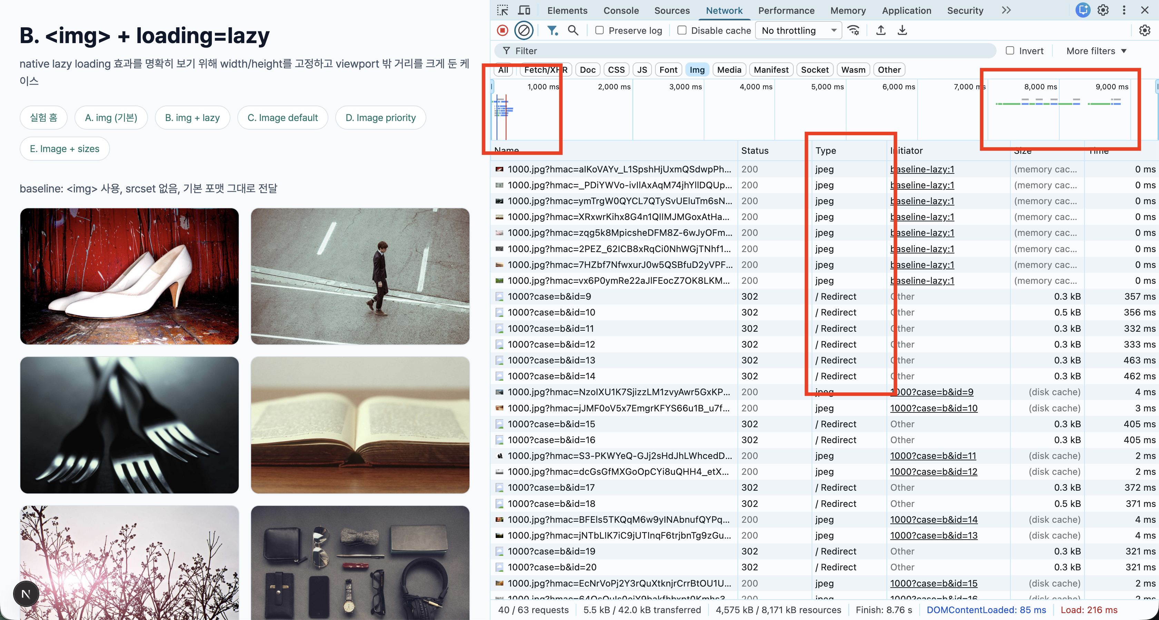
Task: Open the No throttling dropdown
Action: pyautogui.click(x=798, y=30)
